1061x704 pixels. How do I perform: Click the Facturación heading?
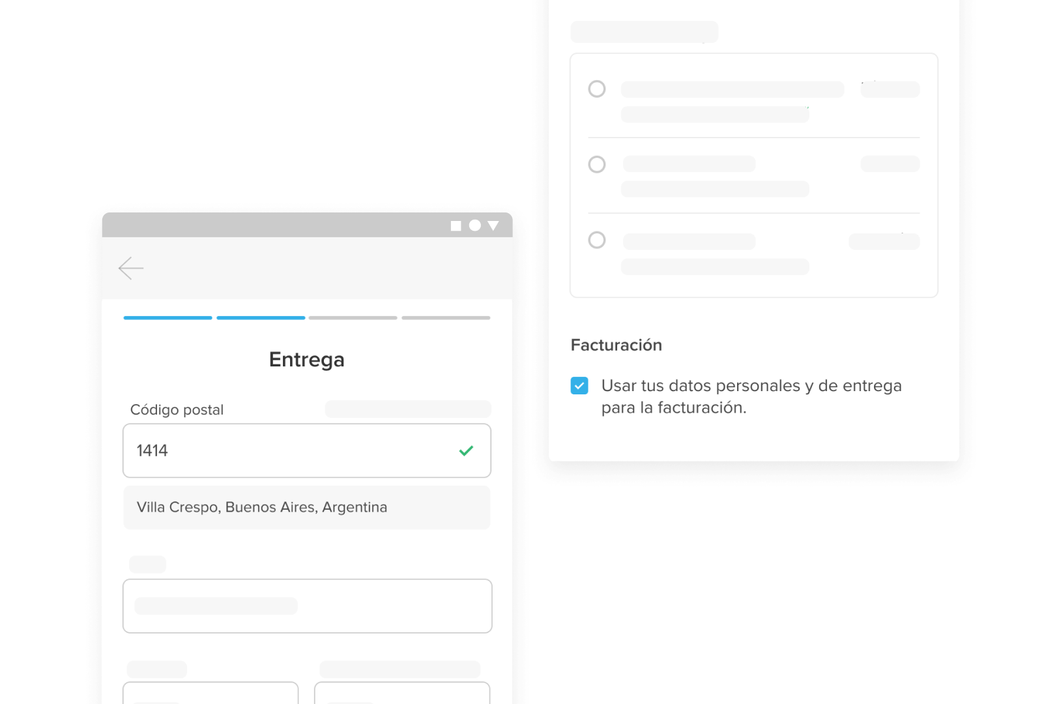point(617,345)
